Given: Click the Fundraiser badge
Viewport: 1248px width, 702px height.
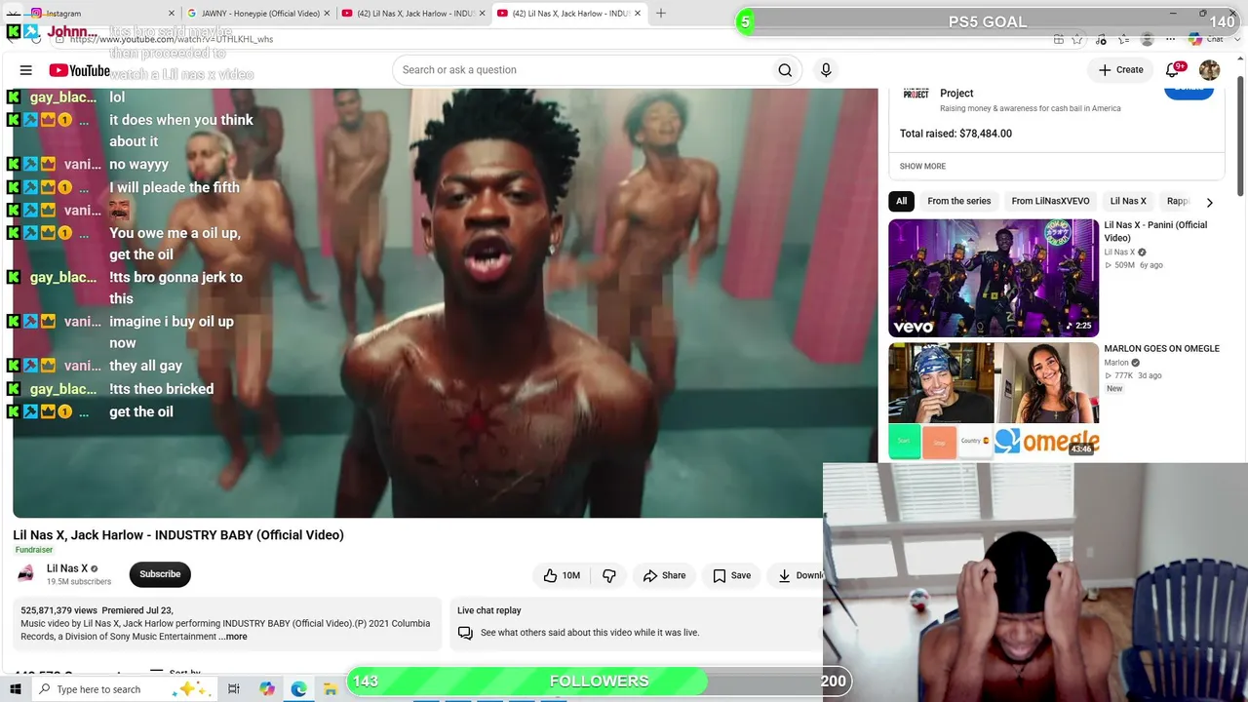Looking at the screenshot, I should click(x=34, y=550).
